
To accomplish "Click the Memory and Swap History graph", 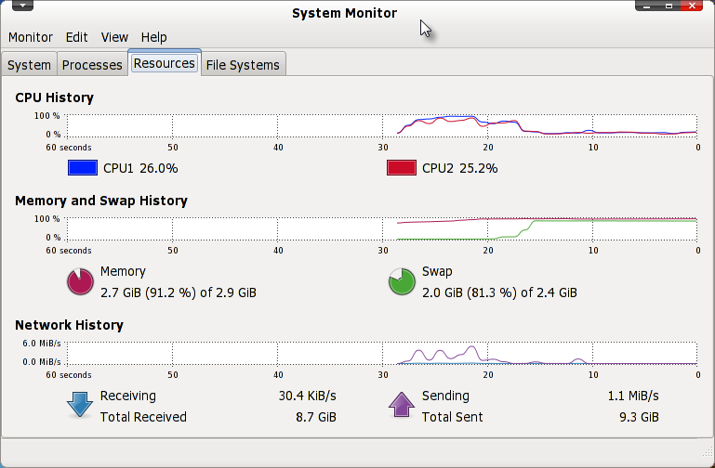I will (382, 229).
